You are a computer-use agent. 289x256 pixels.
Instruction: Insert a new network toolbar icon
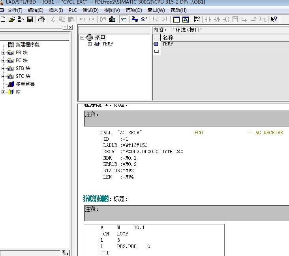point(197,19)
